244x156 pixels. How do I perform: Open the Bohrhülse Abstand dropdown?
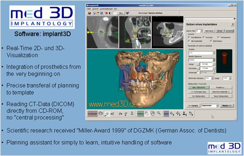[209, 78]
